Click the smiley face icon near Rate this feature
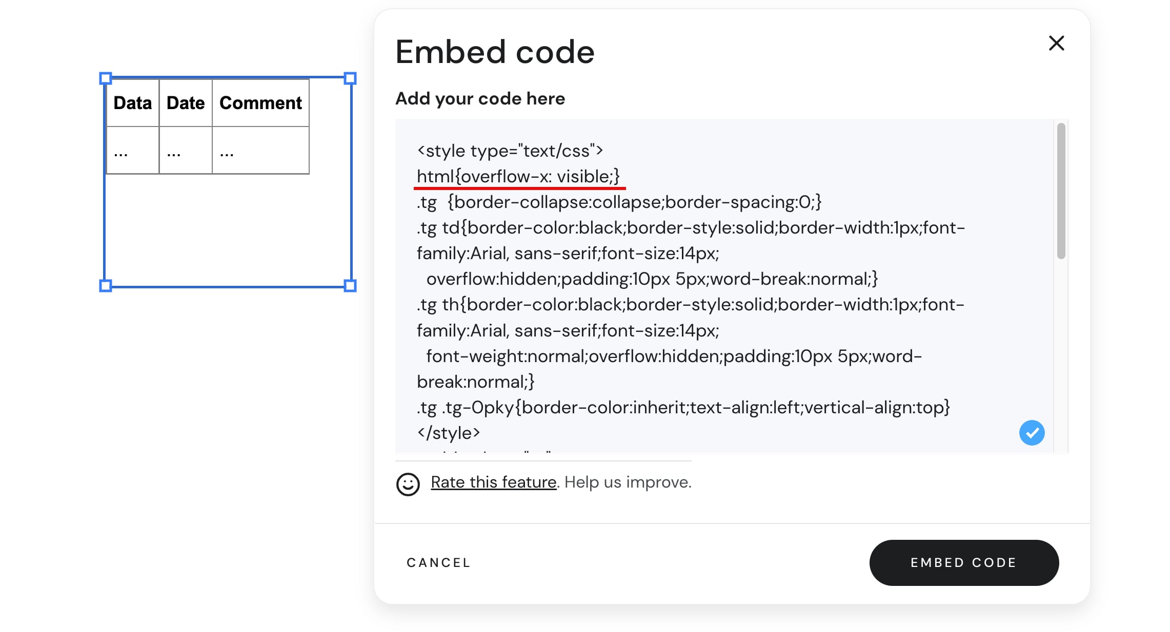Viewport: 1170px width, 632px height. [408, 482]
